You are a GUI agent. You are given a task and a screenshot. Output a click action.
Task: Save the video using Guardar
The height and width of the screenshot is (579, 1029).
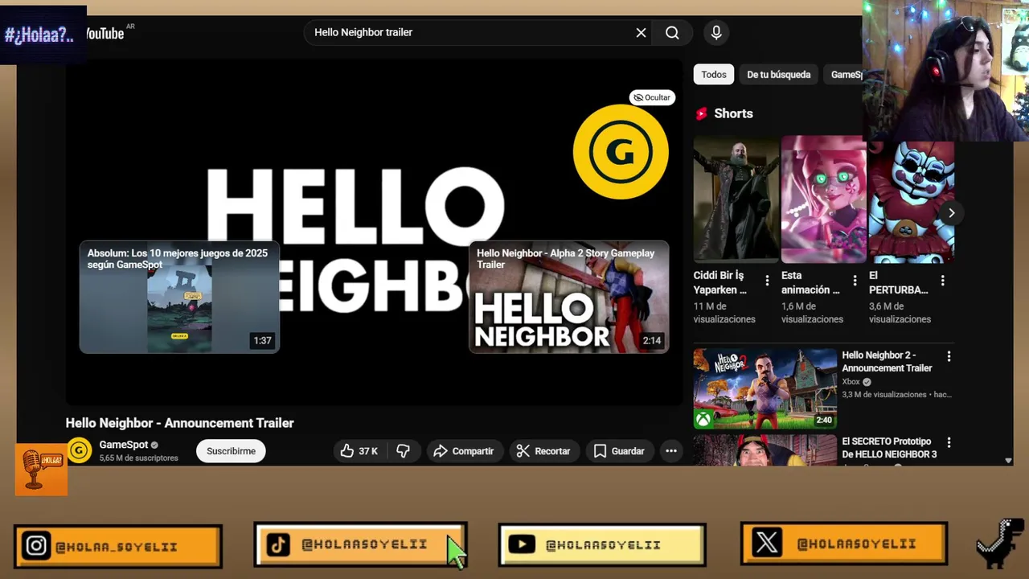tap(619, 451)
